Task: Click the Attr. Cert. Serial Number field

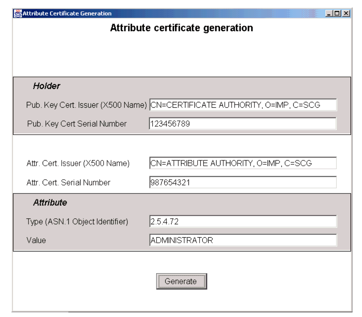Action: (x=243, y=182)
